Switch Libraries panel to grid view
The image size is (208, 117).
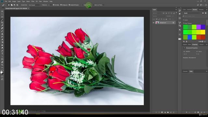(203, 13)
